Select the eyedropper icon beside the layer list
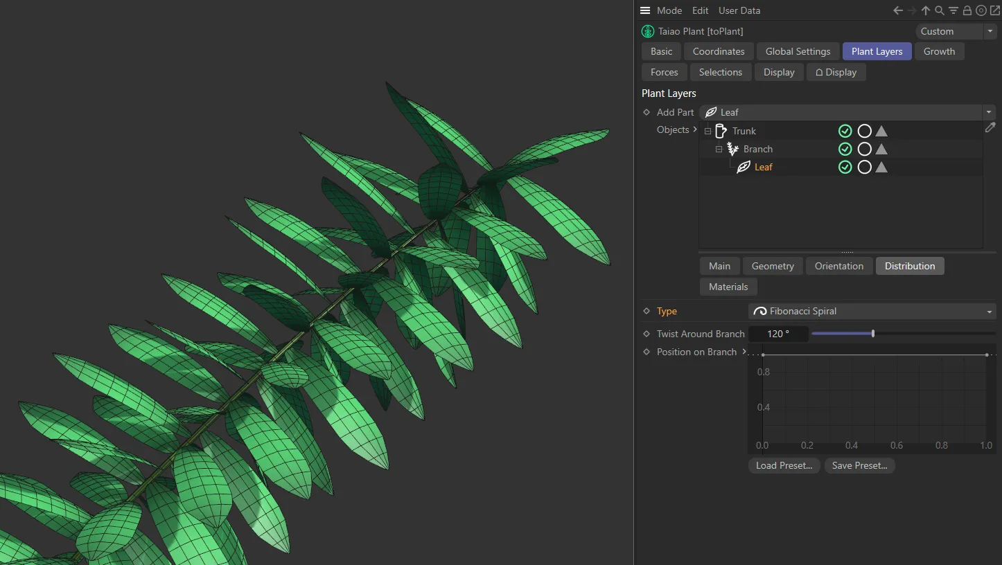1002x565 pixels. click(x=991, y=127)
